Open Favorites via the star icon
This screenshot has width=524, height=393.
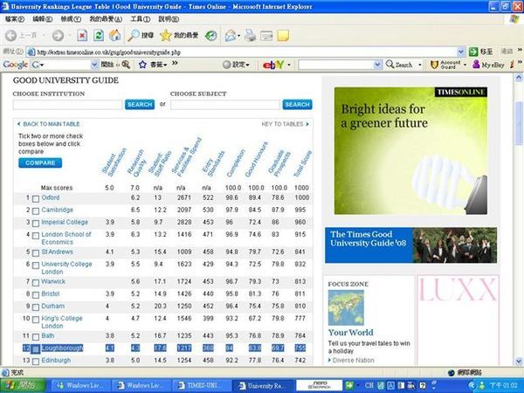click(165, 36)
